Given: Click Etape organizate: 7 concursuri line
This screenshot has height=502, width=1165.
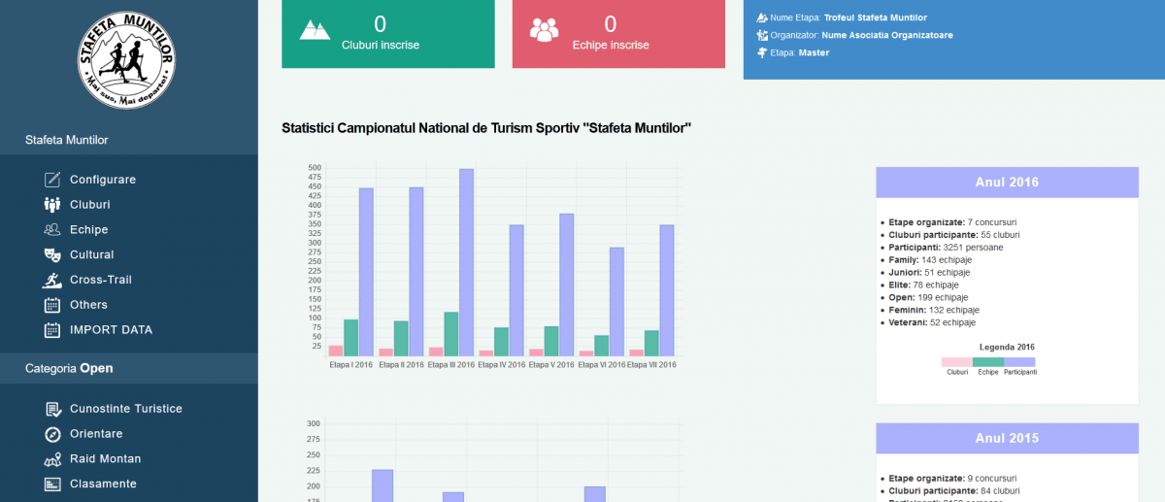Looking at the screenshot, I should [951, 222].
